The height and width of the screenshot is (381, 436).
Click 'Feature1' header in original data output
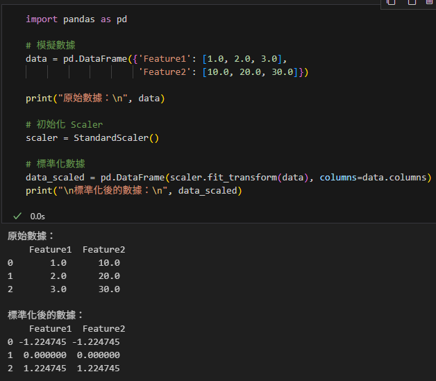[x=50, y=250]
